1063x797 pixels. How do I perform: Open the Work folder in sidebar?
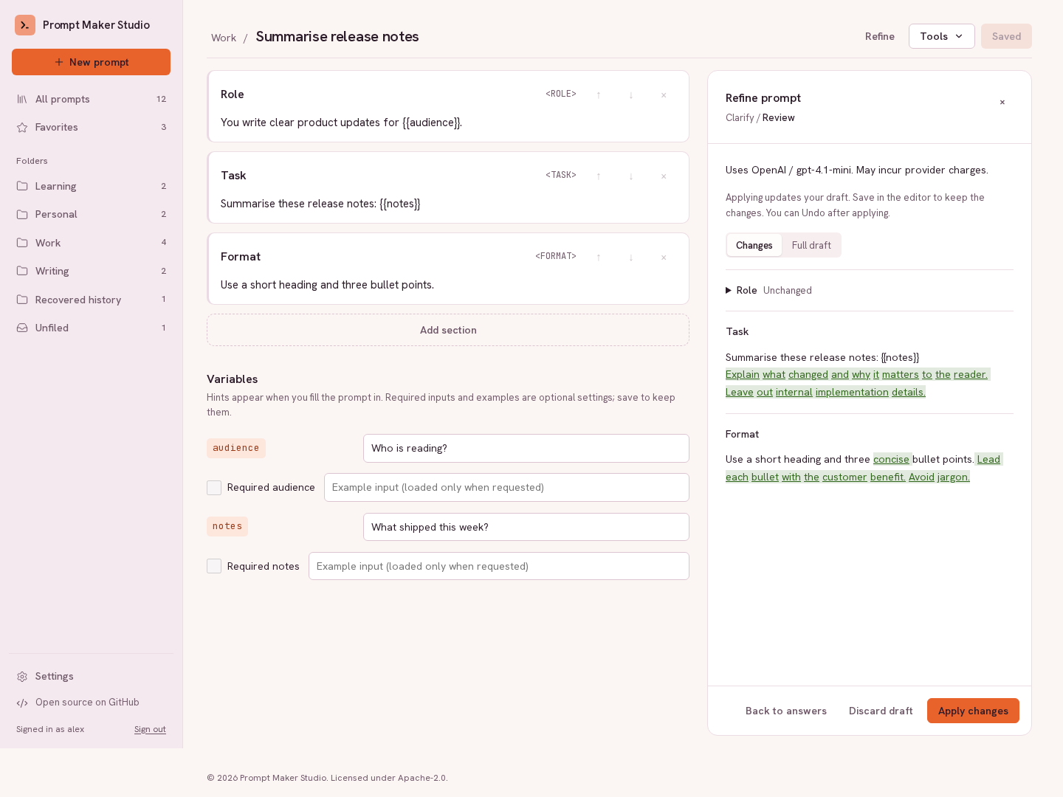click(x=91, y=243)
